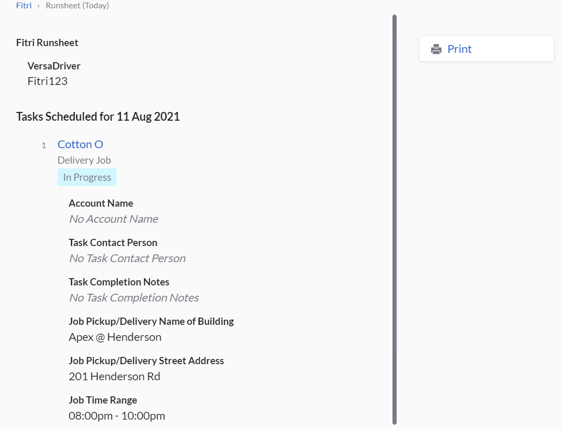
Task: Open the Cotton O task link
Action: click(x=80, y=144)
